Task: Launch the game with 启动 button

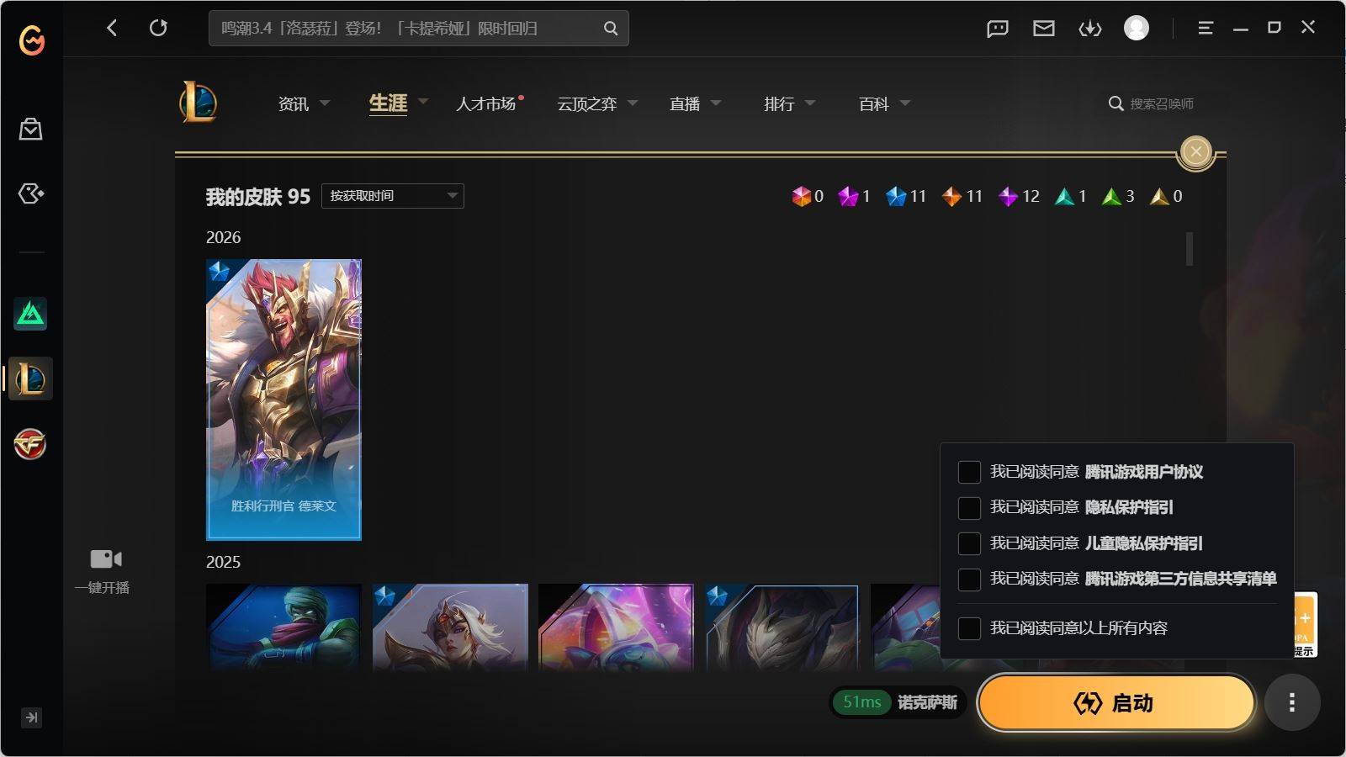Action: click(1115, 702)
